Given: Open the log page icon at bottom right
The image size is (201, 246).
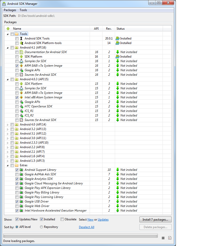Looking at the screenshot, I should pos(170,238).
